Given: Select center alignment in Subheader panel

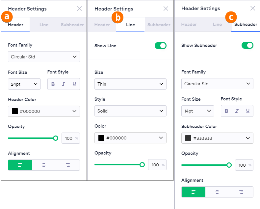Looking at the screenshot, I should [x=217, y=192].
